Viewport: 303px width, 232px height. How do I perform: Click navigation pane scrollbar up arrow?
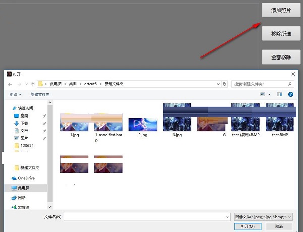pos(50,102)
